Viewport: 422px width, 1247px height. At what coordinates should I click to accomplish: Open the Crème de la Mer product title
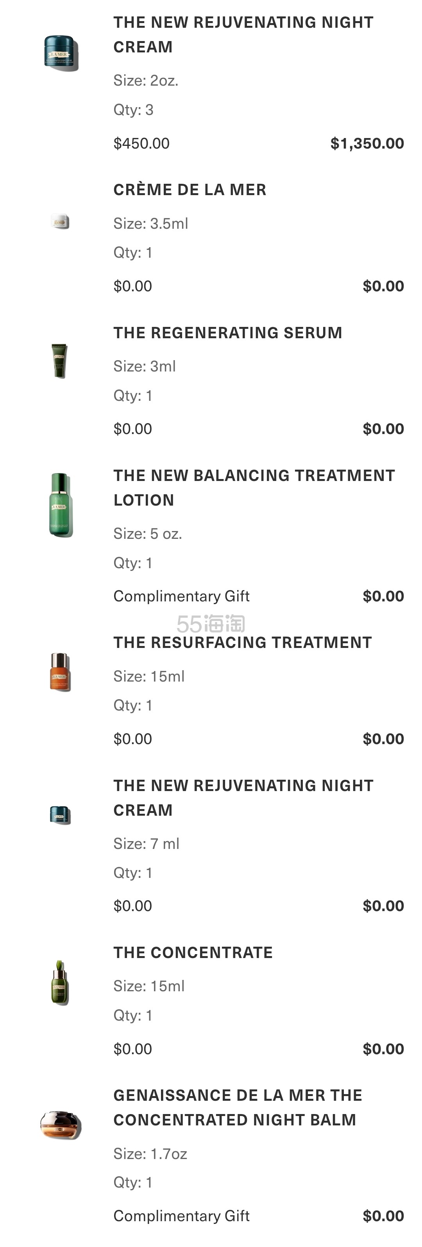(x=190, y=190)
